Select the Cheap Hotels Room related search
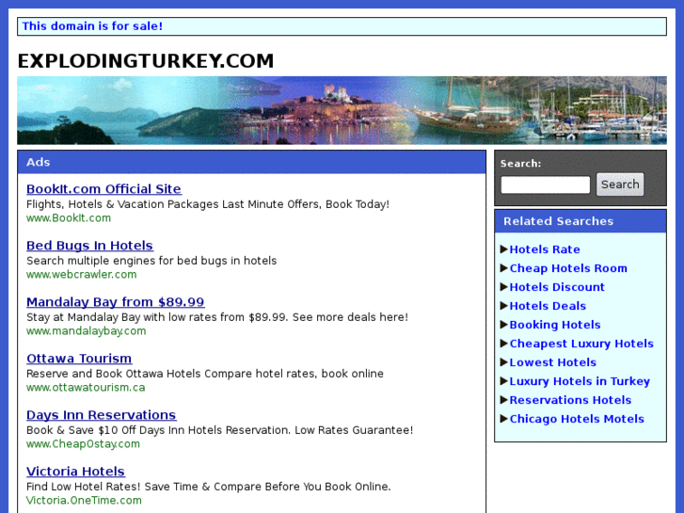This screenshot has width=684, height=513. pos(568,268)
